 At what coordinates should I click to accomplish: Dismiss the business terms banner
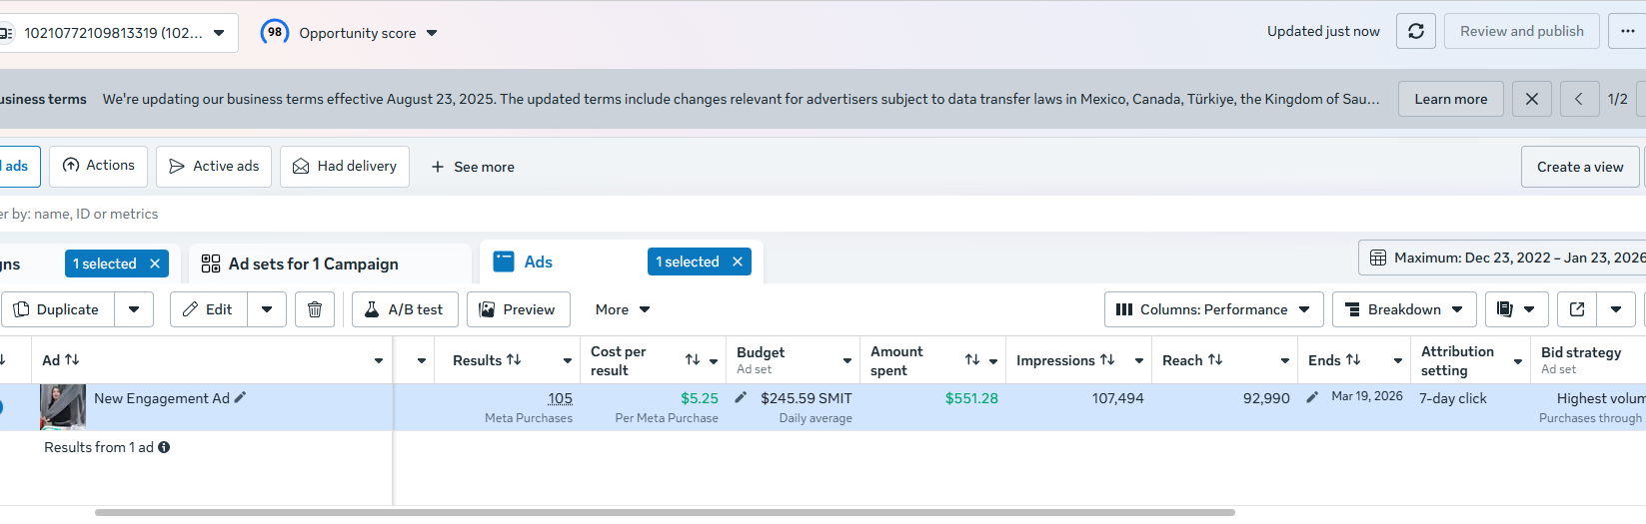click(1532, 99)
